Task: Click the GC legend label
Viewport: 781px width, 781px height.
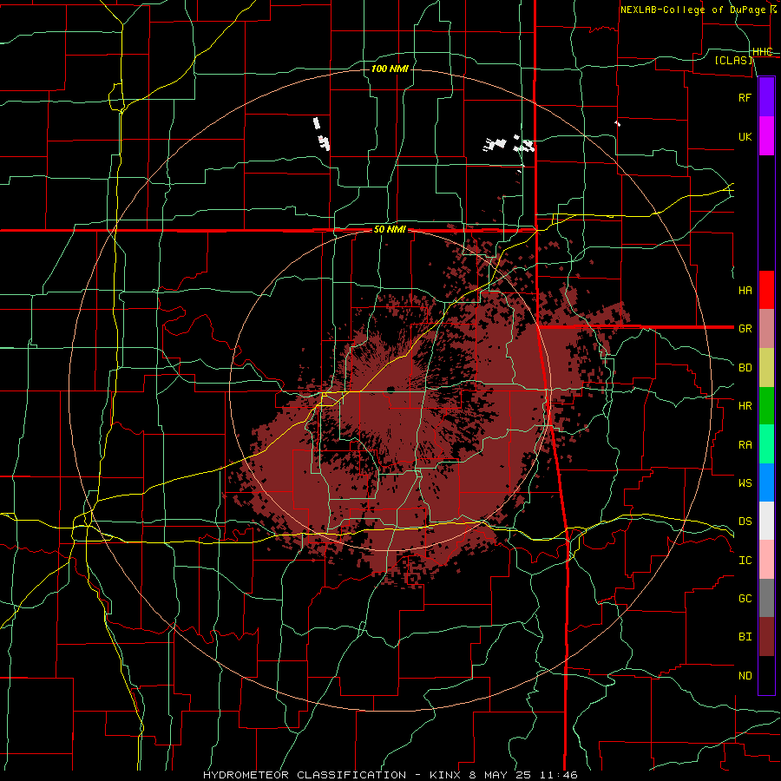Action: point(745,599)
